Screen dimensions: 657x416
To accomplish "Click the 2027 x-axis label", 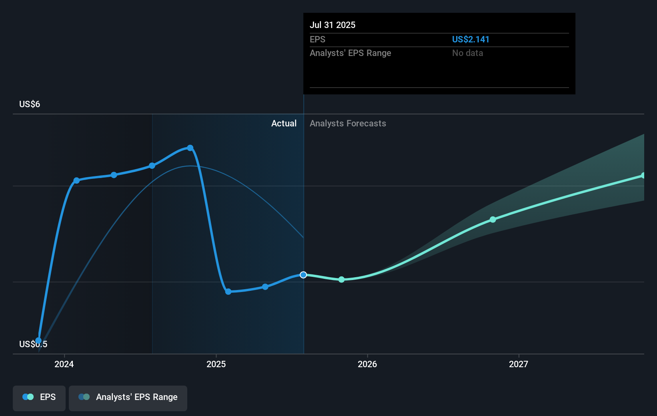I will (518, 364).
